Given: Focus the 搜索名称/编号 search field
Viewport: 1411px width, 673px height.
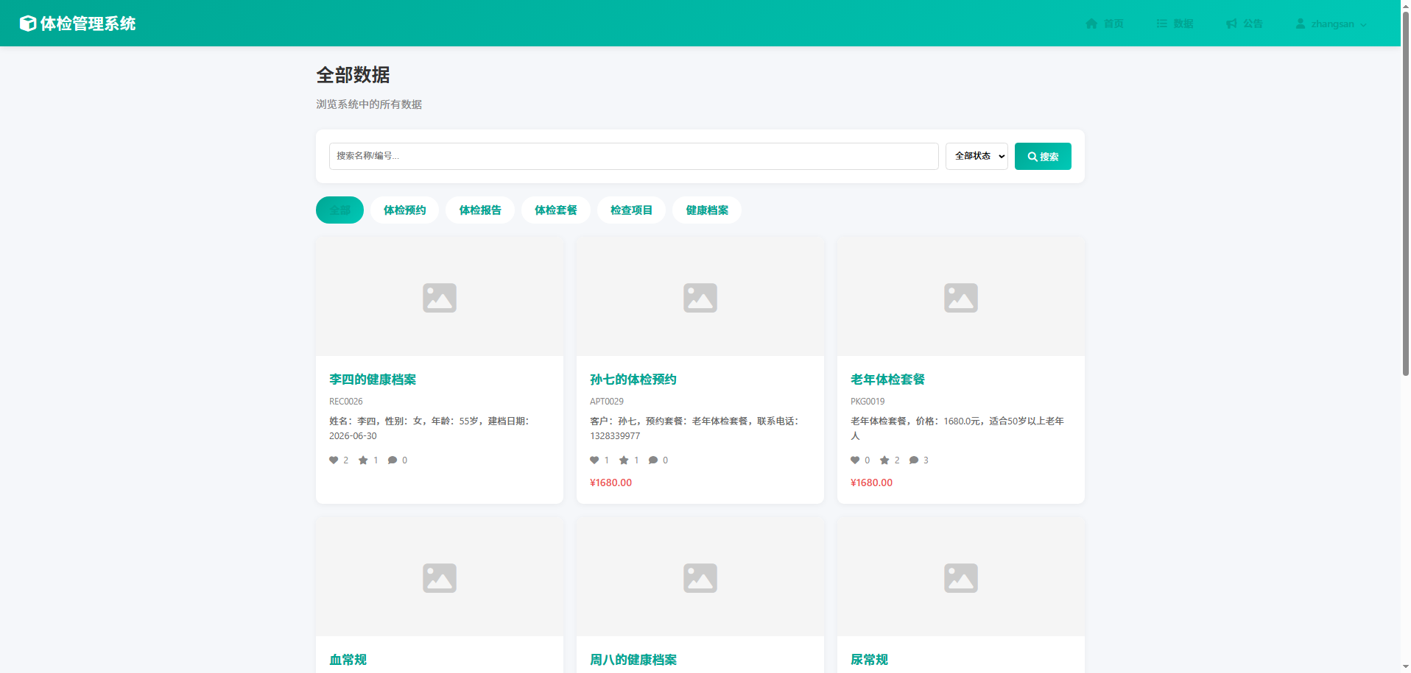Looking at the screenshot, I should tap(633, 156).
